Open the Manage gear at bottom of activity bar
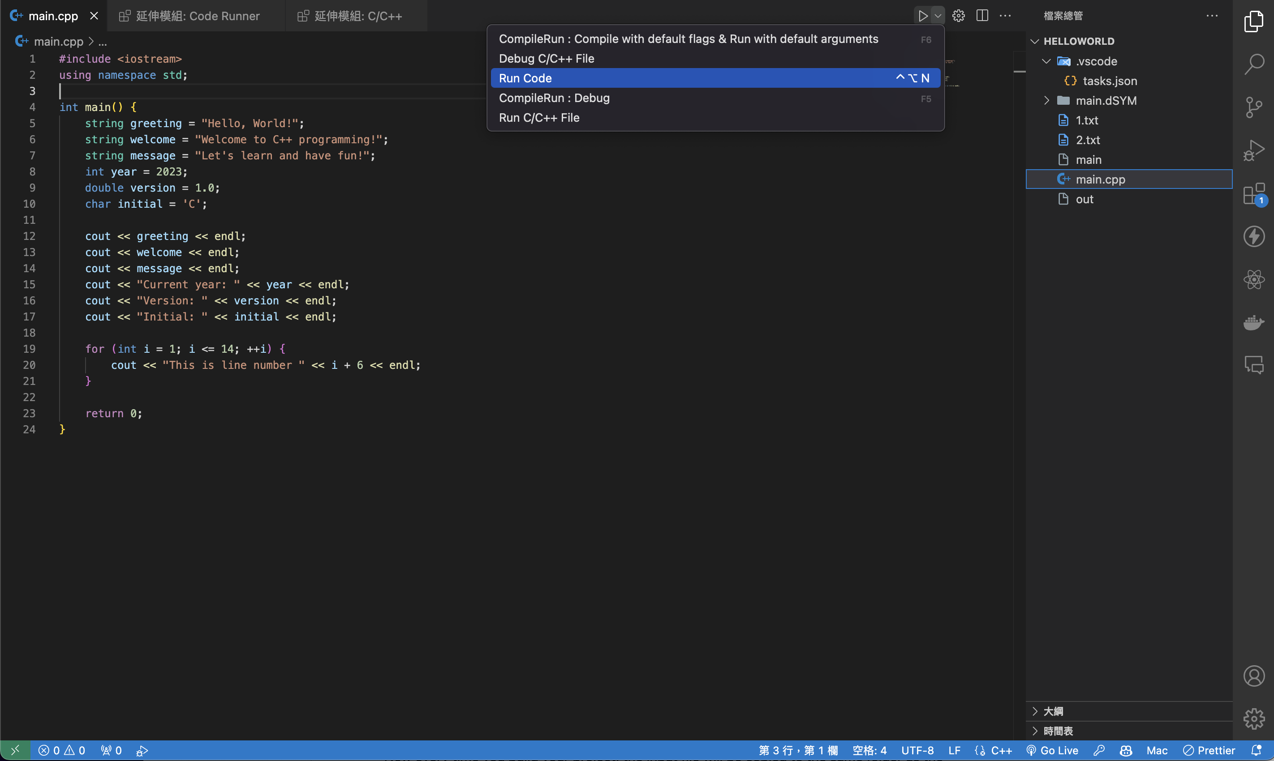 (x=1253, y=719)
